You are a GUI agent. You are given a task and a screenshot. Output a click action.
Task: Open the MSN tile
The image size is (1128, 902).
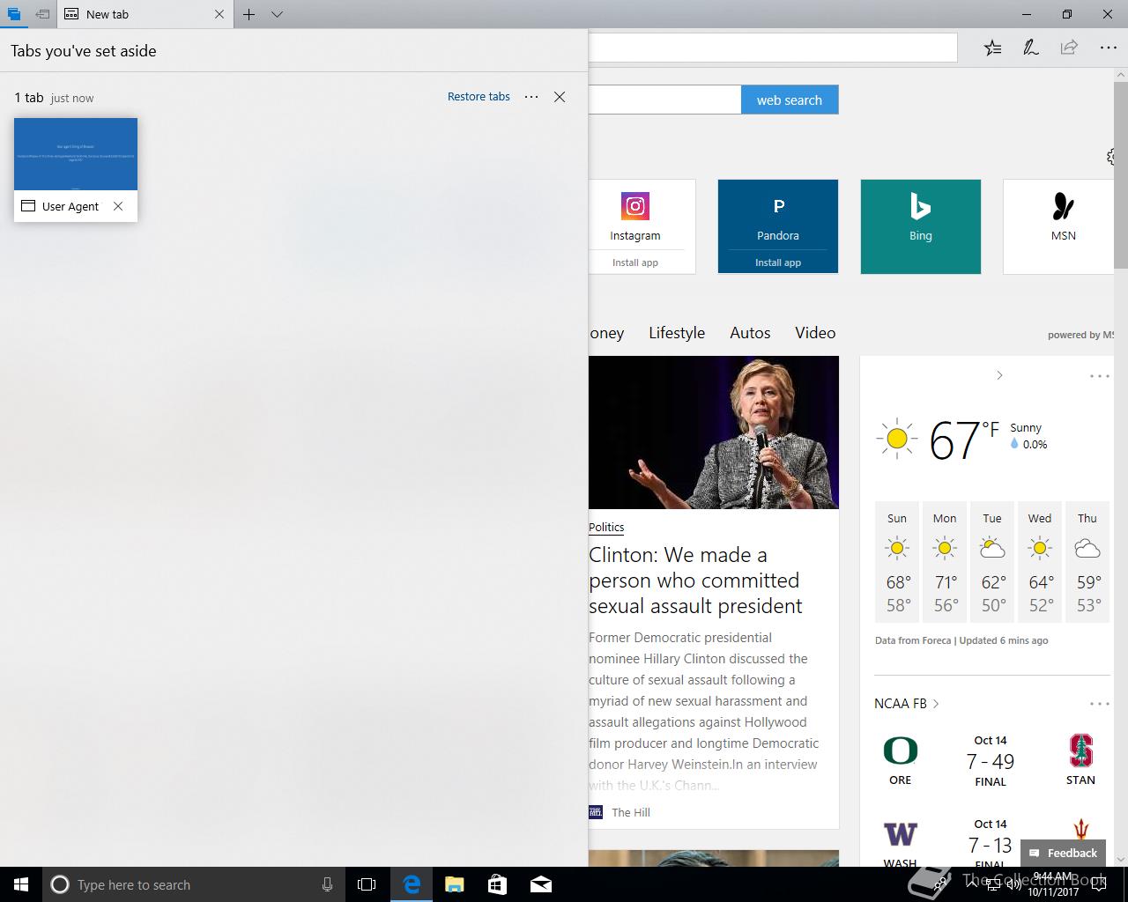pos(1059,226)
